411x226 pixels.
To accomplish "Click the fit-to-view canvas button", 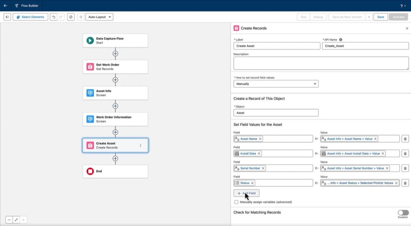I will 16,220.
